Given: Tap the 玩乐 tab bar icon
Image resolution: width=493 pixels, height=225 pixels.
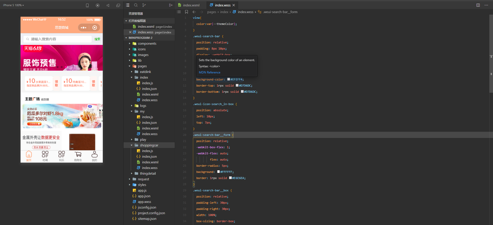Looking at the screenshot, I should 62,156.
